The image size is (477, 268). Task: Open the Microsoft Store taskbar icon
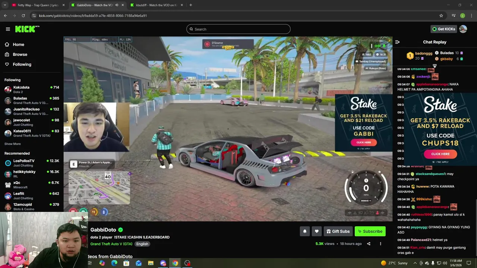126,263
